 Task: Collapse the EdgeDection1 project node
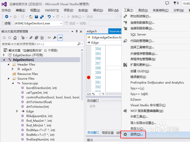[4, 60]
